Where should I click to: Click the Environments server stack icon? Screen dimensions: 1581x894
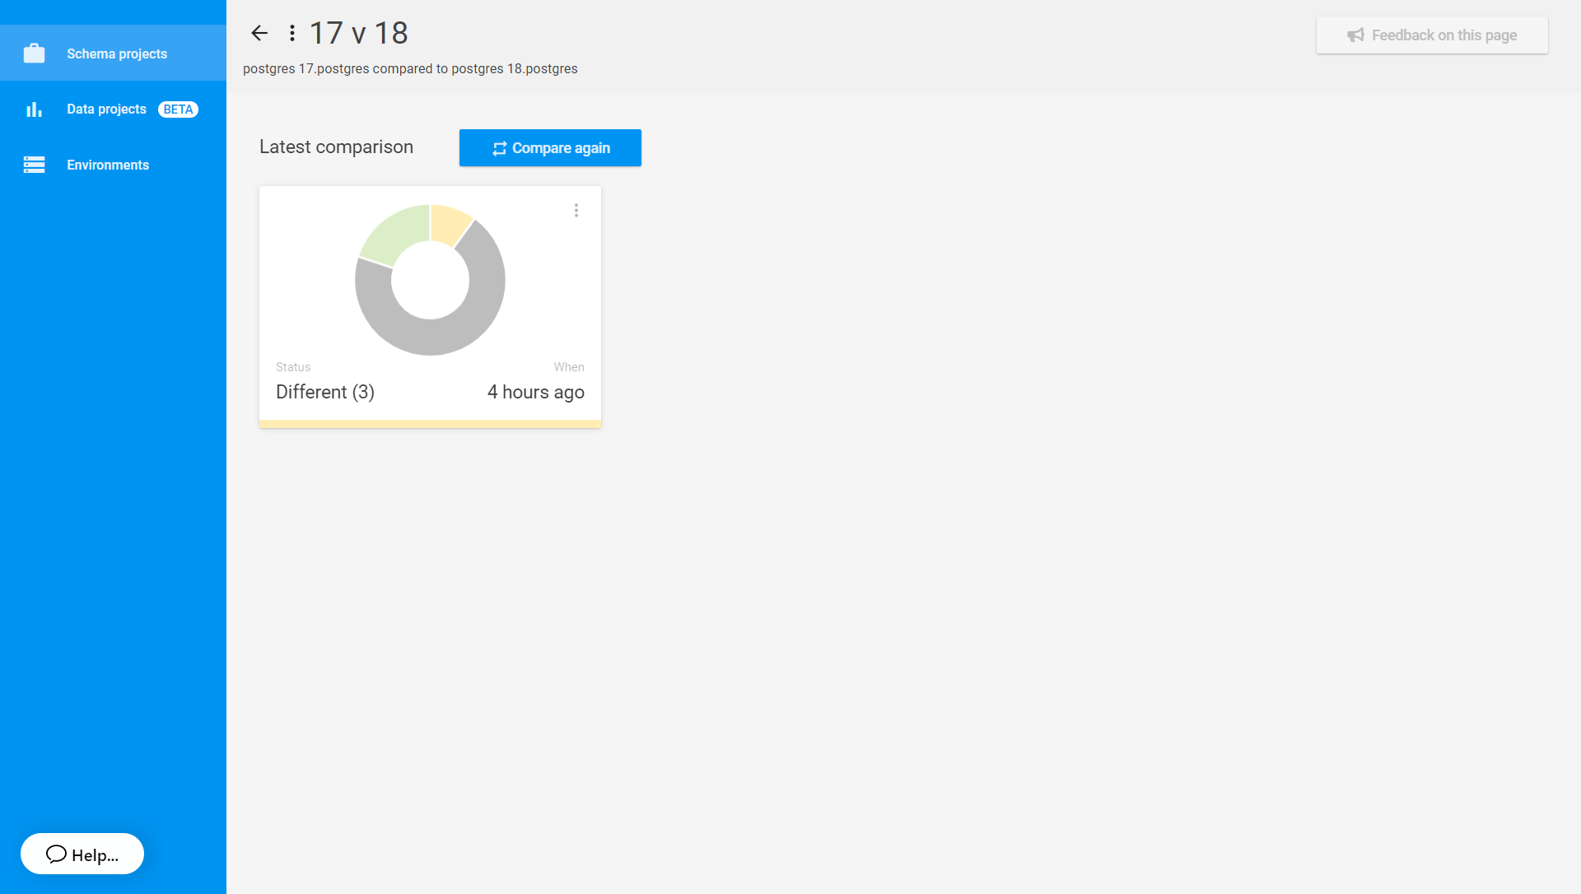pyautogui.click(x=34, y=165)
